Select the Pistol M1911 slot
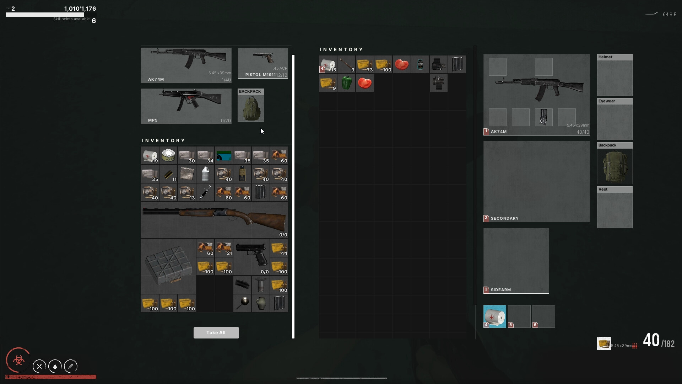 click(x=263, y=63)
